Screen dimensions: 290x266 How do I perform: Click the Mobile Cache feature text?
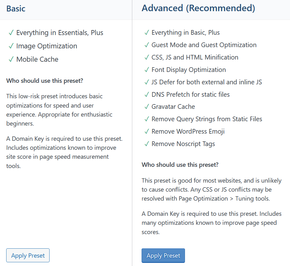37,59
